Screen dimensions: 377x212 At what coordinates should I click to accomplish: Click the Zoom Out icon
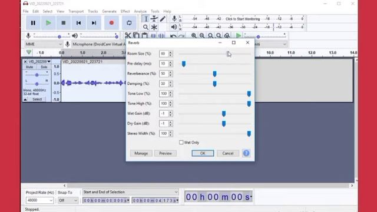(x=202, y=36)
